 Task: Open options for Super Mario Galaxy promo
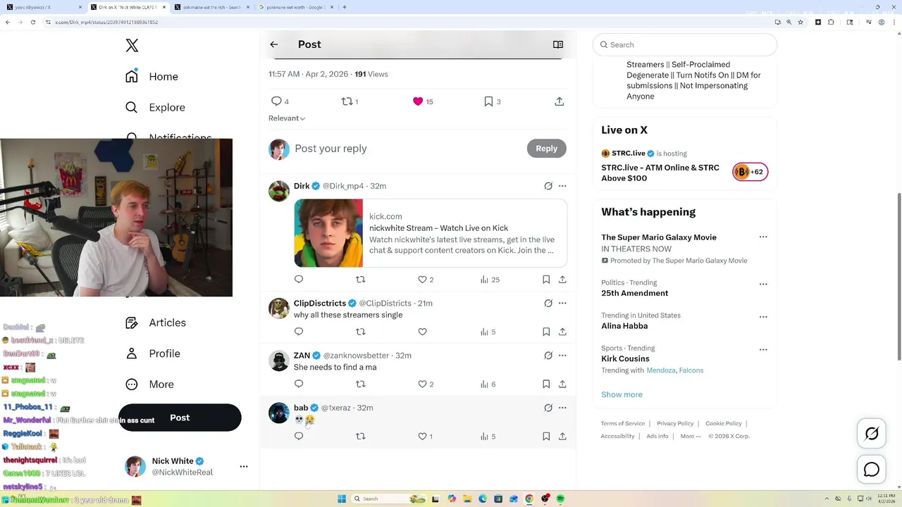pos(763,237)
